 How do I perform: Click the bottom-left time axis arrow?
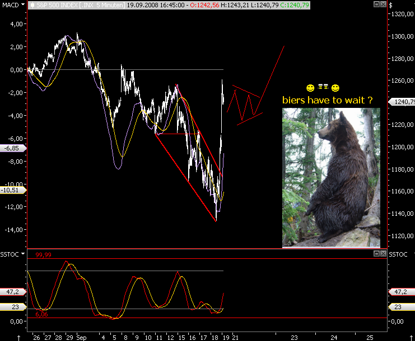coord(19,338)
